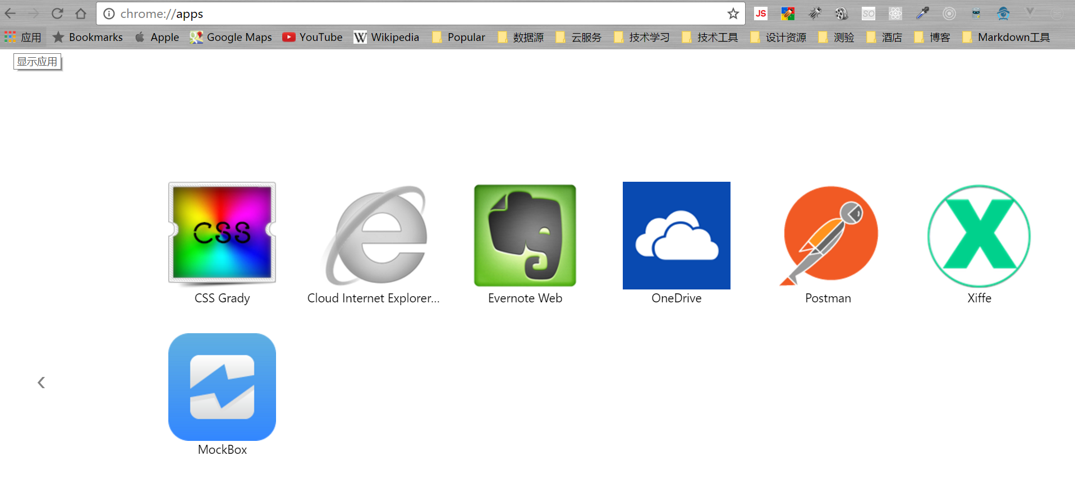Image resolution: width=1075 pixels, height=497 pixels.
Task: Expand the 云服务 bookmarks folder
Action: (578, 37)
